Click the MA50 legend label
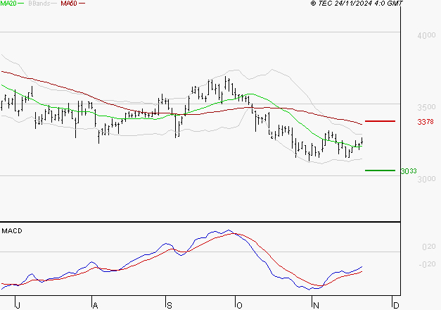Image resolution: width=441 pixels, height=310 pixels. pos(69,4)
